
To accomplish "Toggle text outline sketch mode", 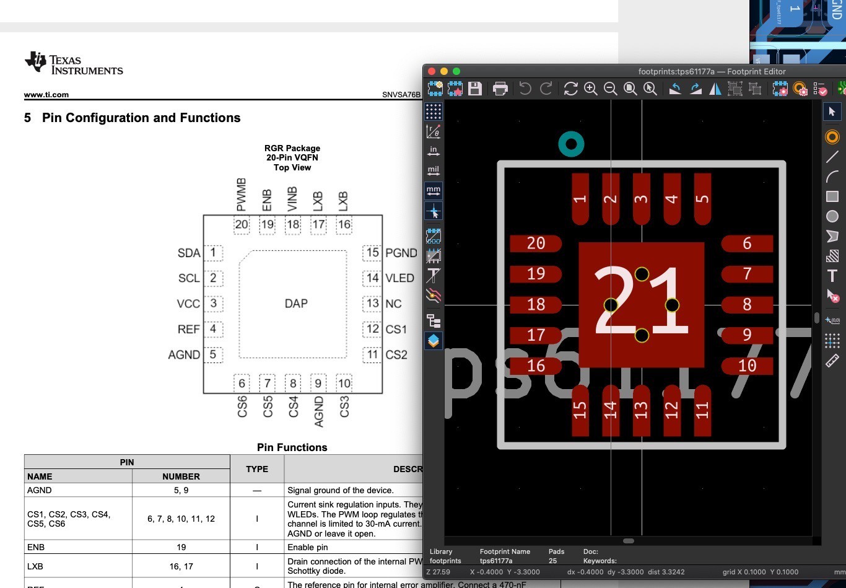I will (434, 275).
